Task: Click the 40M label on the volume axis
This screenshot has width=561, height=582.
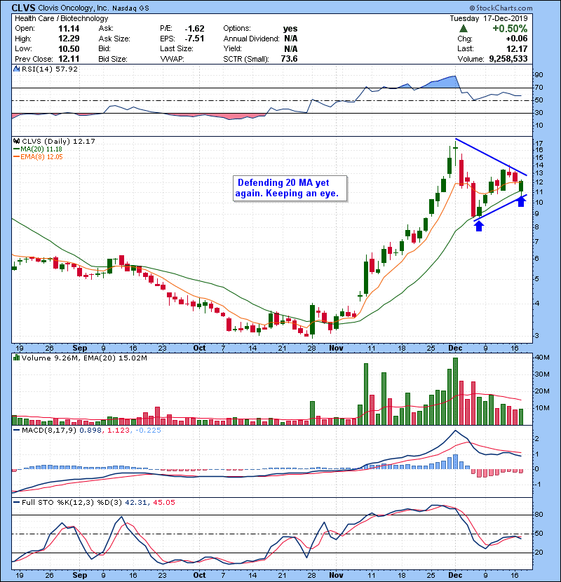Action: pos(542,358)
